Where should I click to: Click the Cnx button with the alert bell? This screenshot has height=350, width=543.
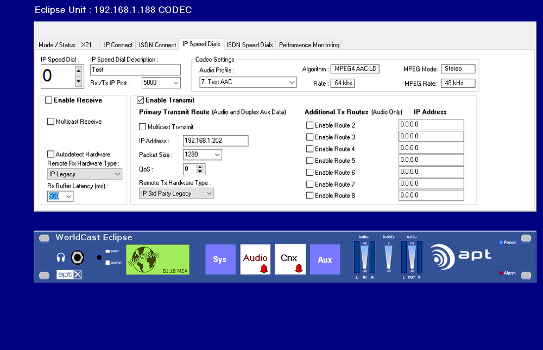(x=290, y=259)
